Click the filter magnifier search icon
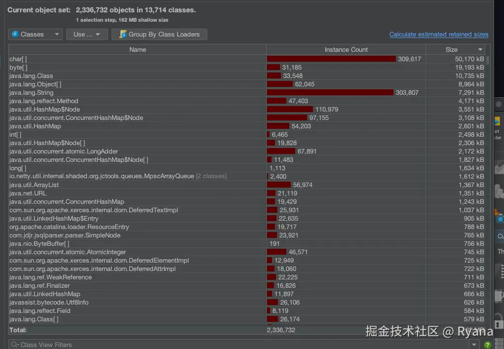The image size is (504, 349). (x=15, y=345)
